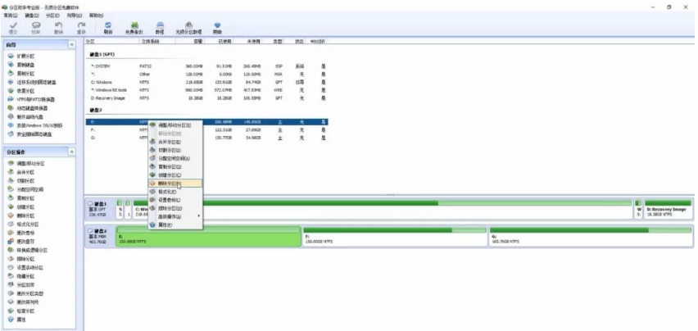Image resolution: width=698 pixels, height=331 pixels.
Task: Click the 重做 (Redo) toolbar icon
Action: coord(81,27)
